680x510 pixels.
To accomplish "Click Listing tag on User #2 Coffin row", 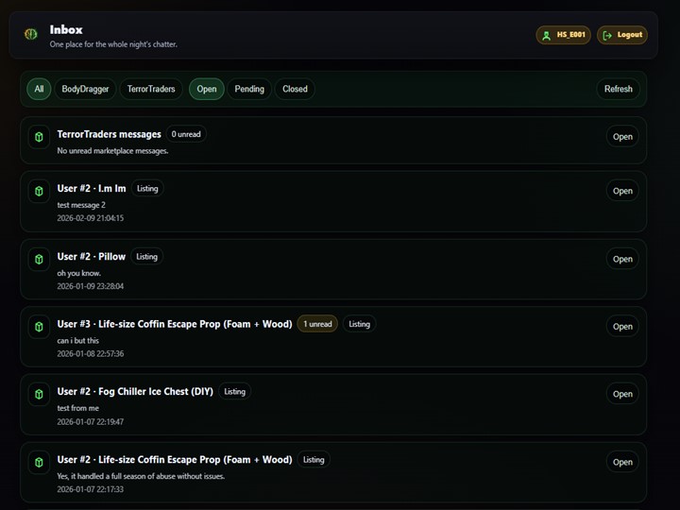I will (x=314, y=460).
